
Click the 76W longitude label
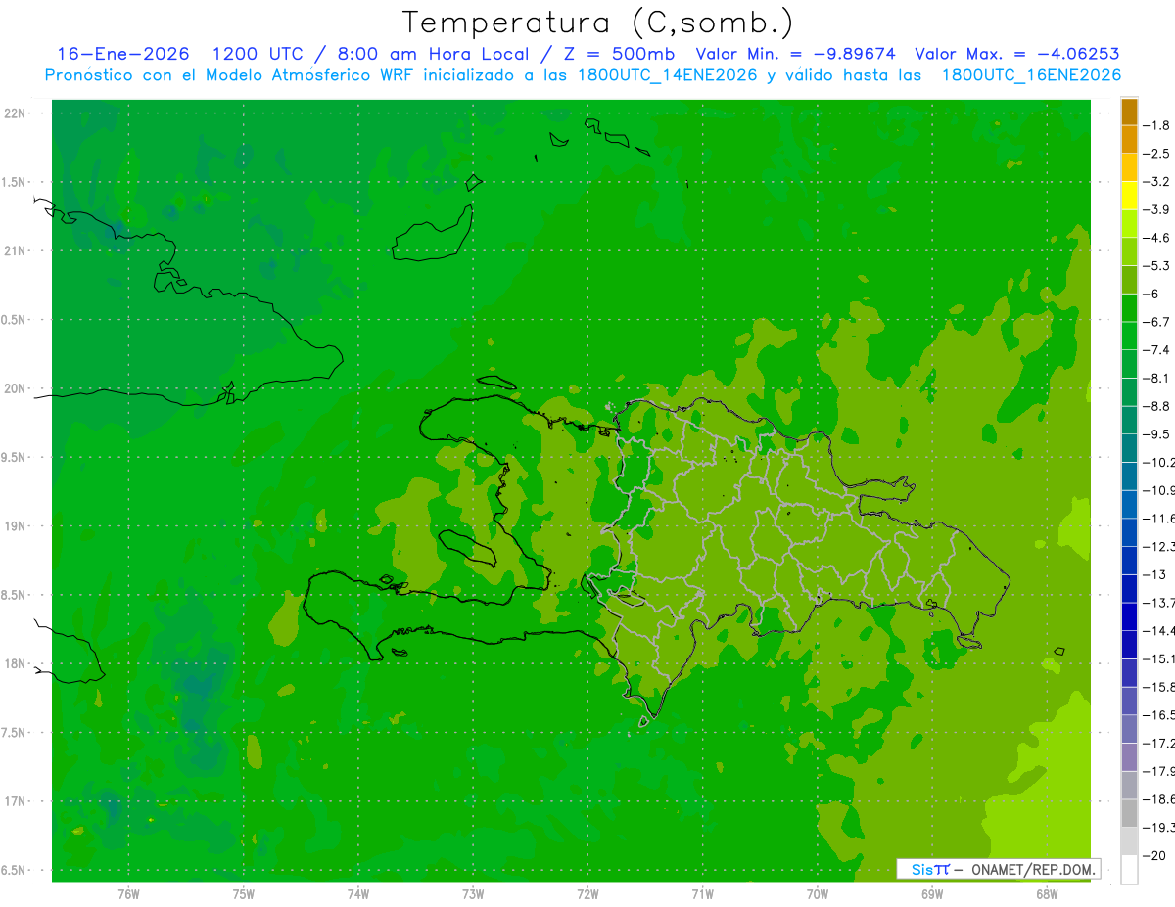[x=128, y=894]
